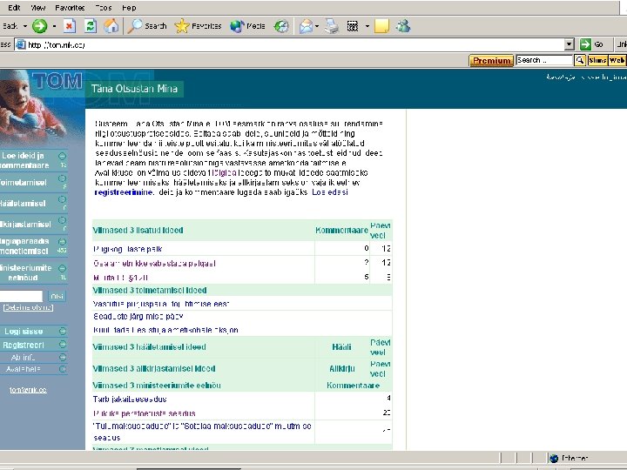Image resolution: width=627 pixels, height=470 pixels.
Task: Open the Logi sisse sidebar item
Action: pyautogui.click(x=24, y=332)
